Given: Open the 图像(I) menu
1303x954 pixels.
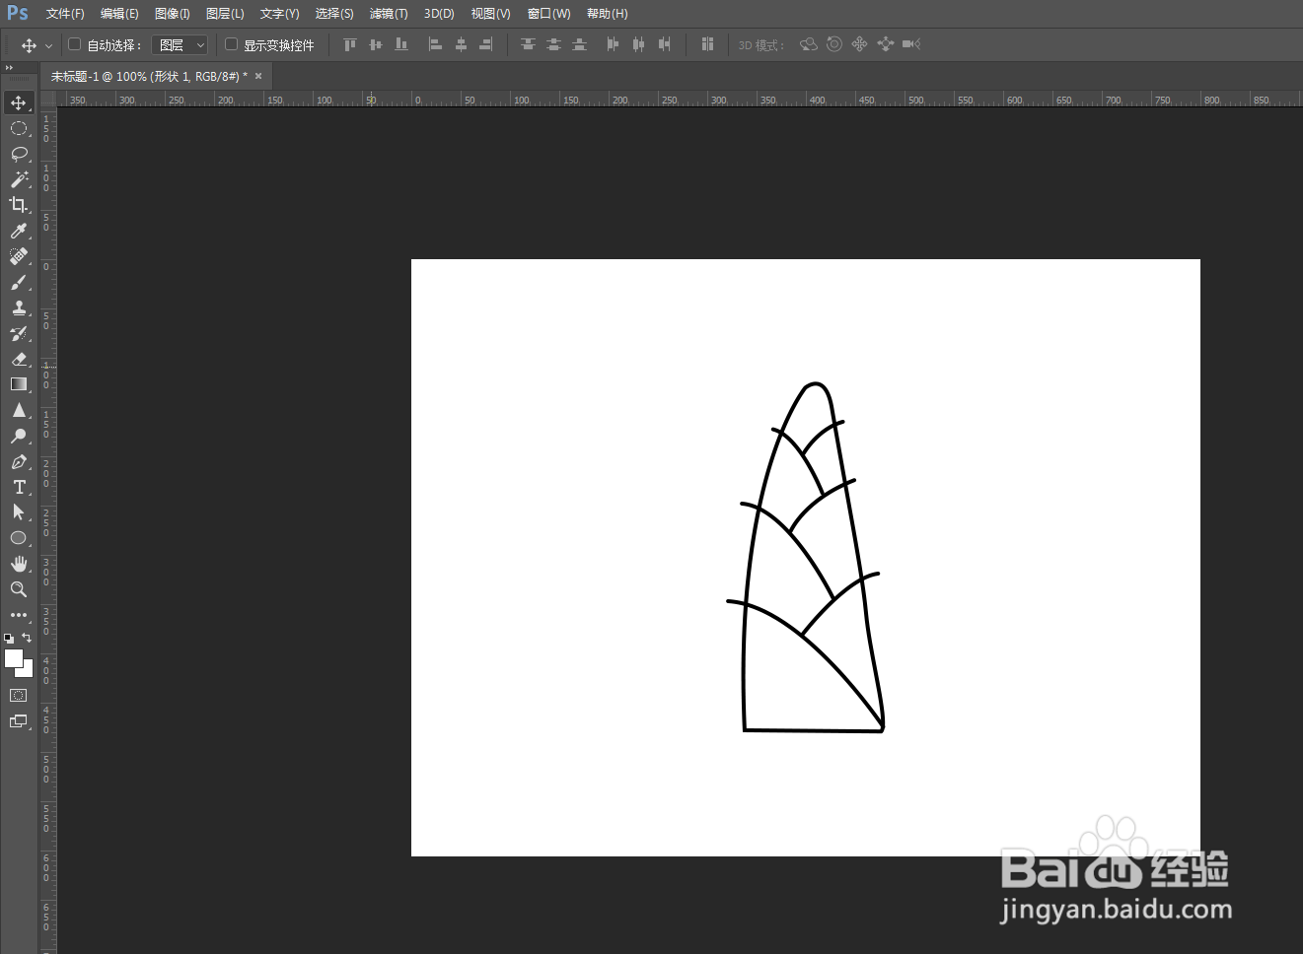Looking at the screenshot, I should point(173,14).
